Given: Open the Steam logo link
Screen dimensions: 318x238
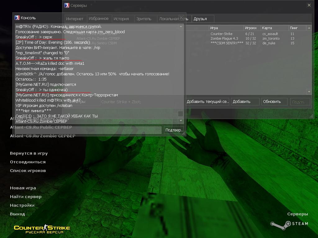Looking at the screenshot, I should pyautogui.click(x=289, y=225).
